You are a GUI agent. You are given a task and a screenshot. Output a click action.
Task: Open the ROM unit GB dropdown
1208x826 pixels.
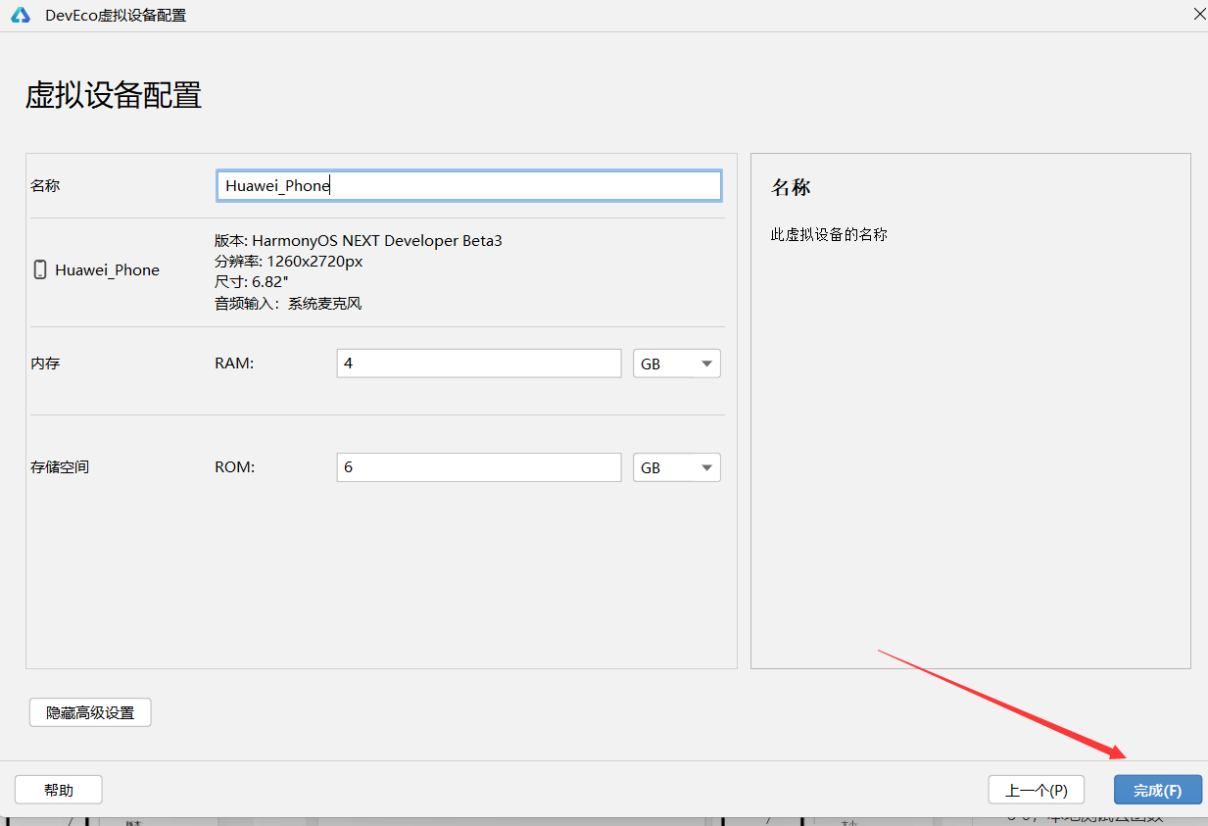coord(677,467)
